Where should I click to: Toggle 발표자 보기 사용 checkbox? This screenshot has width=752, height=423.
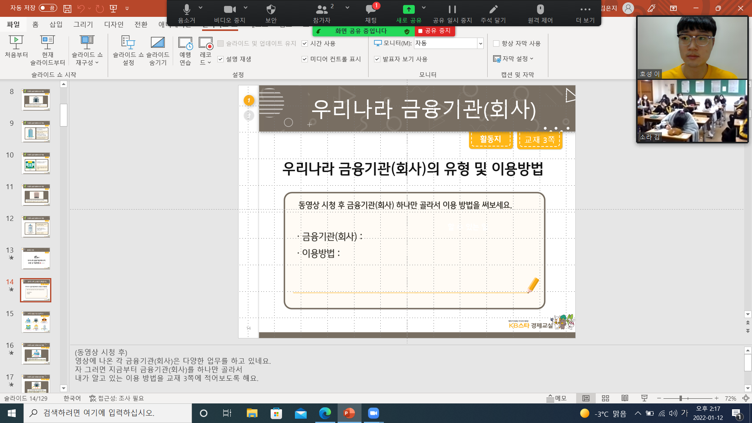[x=377, y=59]
